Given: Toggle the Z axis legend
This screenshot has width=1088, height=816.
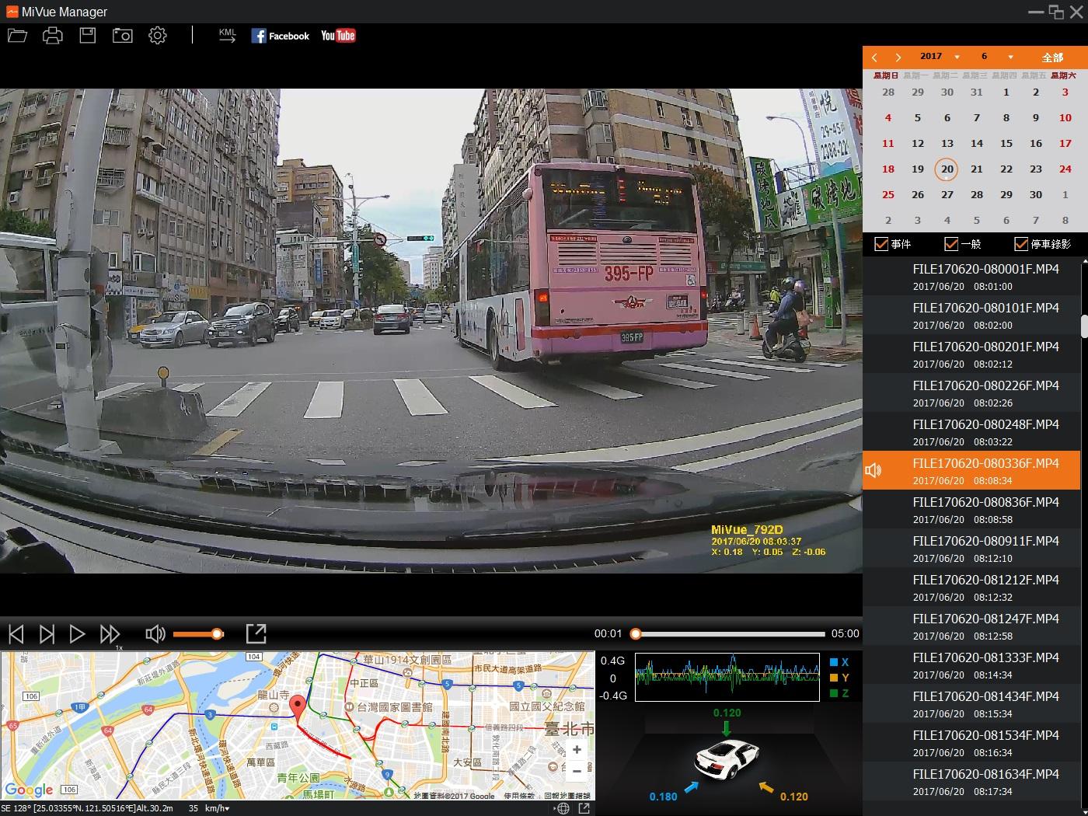Looking at the screenshot, I should (x=839, y=693).
